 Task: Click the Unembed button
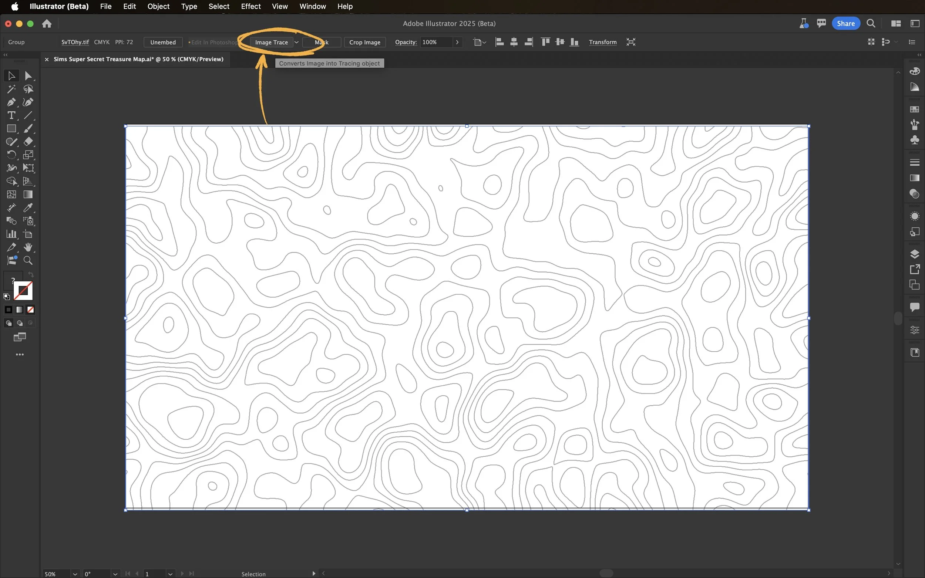(x=163, y=42)
